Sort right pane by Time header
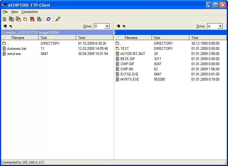 click(x=208, y=38)
